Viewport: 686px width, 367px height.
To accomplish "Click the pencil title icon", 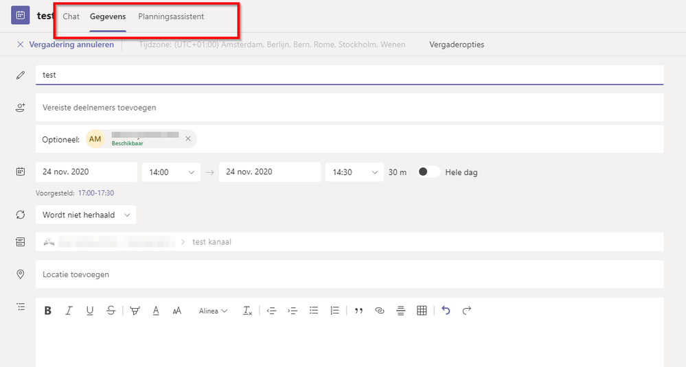I will click(x=21, y=75).
